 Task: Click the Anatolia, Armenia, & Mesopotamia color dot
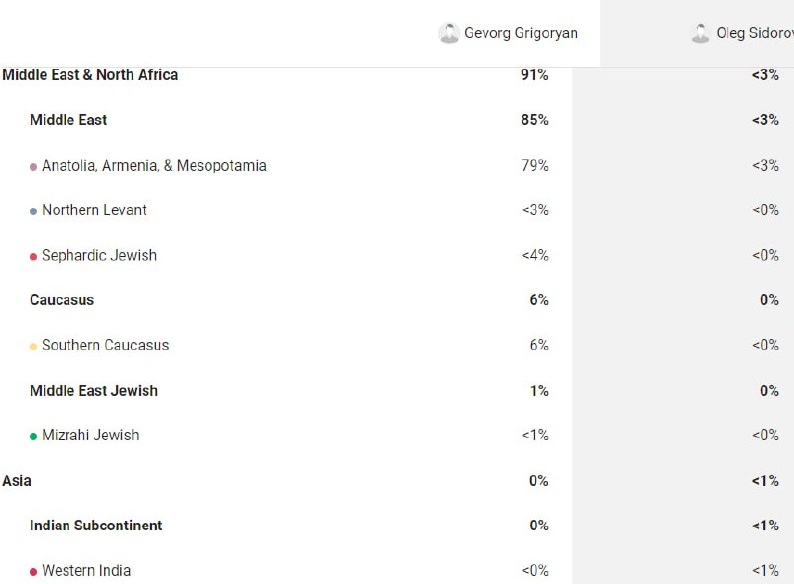(x=33, y=167)
